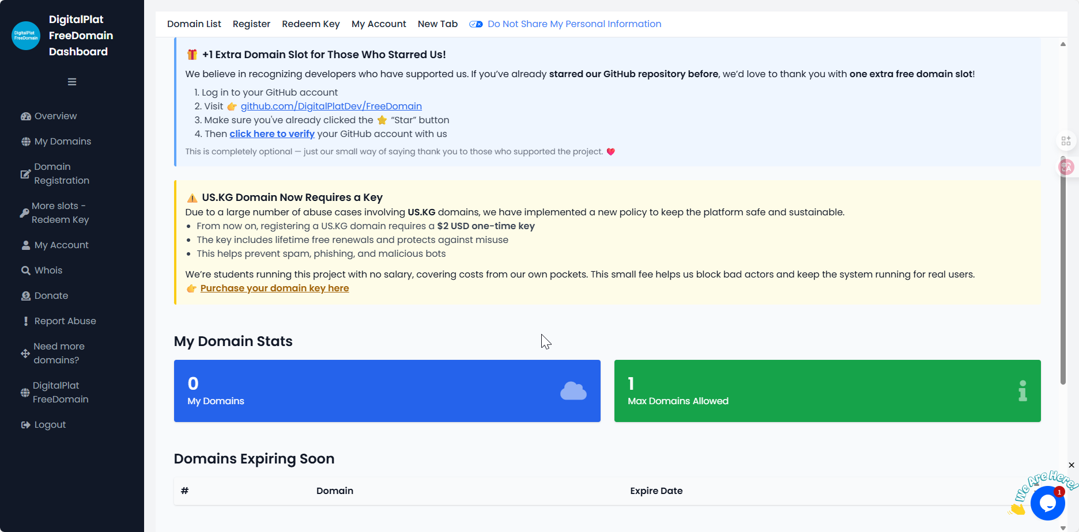Dismiss the We Are Here chat badge

[x=1072, y=465]
